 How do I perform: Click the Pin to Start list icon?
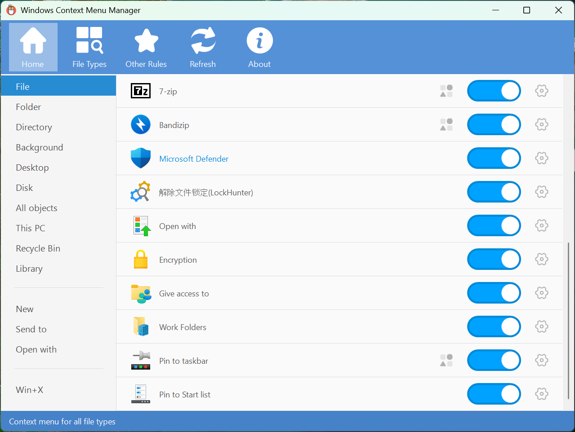click(x=141, y=394)
